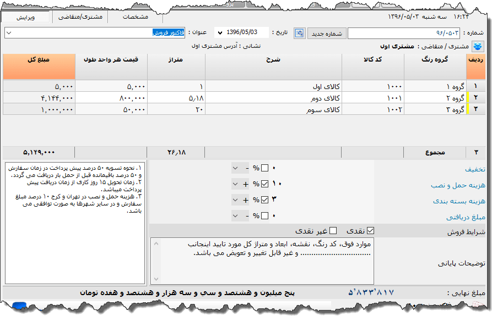
Task: Click the گروه ۲ color group cell
Action: [435, 98]
